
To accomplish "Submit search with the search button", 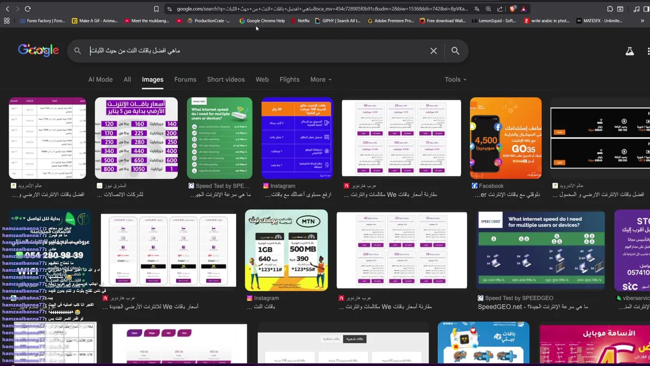I will point(455,51).
